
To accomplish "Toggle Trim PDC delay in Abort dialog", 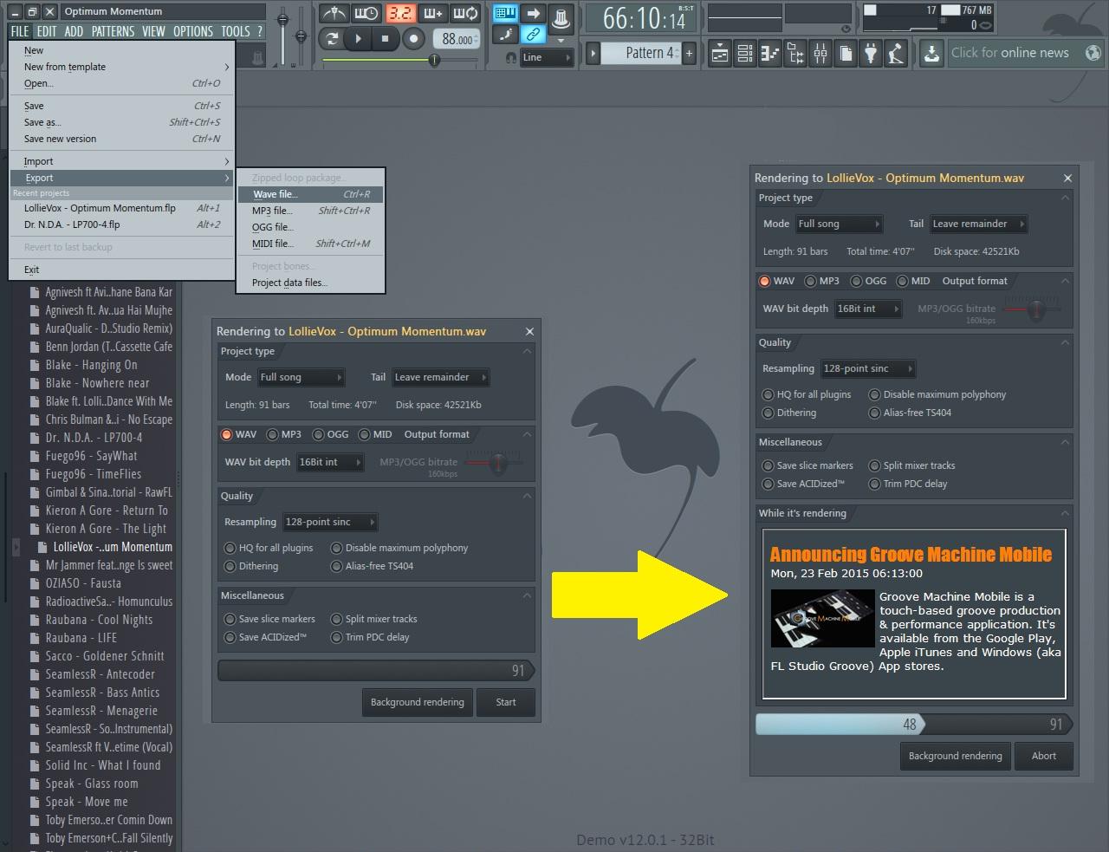I will (x=875, y=484).
